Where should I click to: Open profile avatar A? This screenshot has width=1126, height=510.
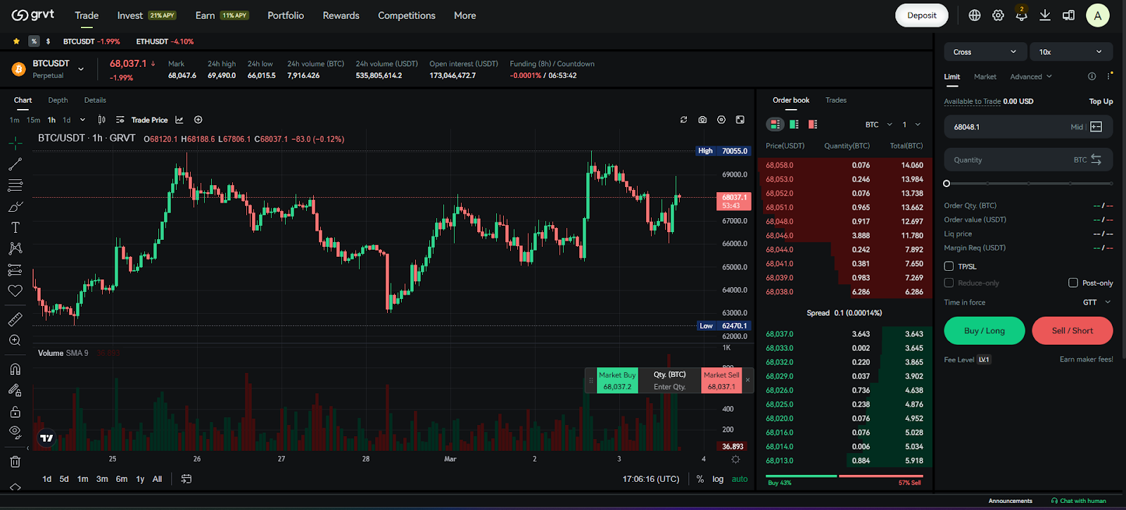[1098, 15]
